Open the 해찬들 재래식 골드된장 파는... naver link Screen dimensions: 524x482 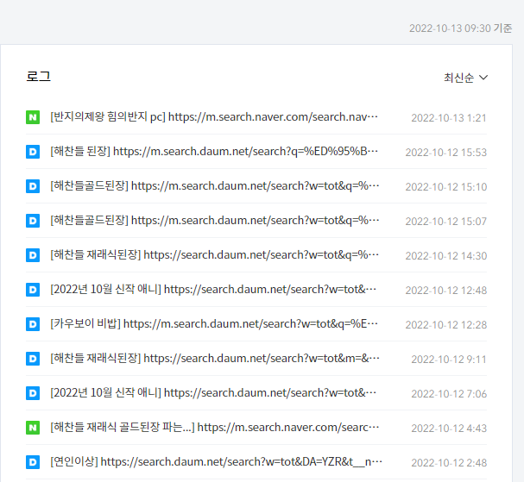[x=215, y=428]
